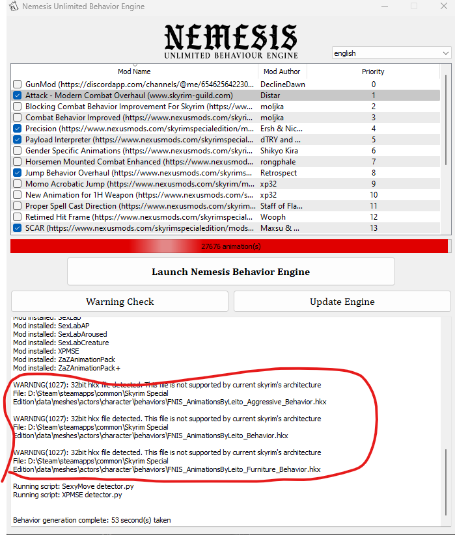Click the Mod Author column header
Viewport: 455px width, 535px height.
[283, 72]
